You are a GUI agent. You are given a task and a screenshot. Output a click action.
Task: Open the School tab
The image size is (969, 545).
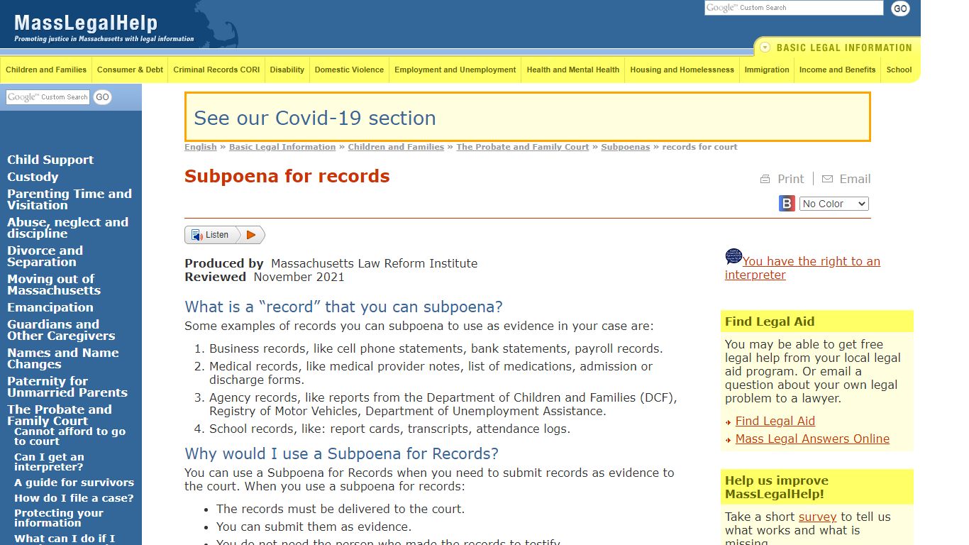[x=899, y=70]
